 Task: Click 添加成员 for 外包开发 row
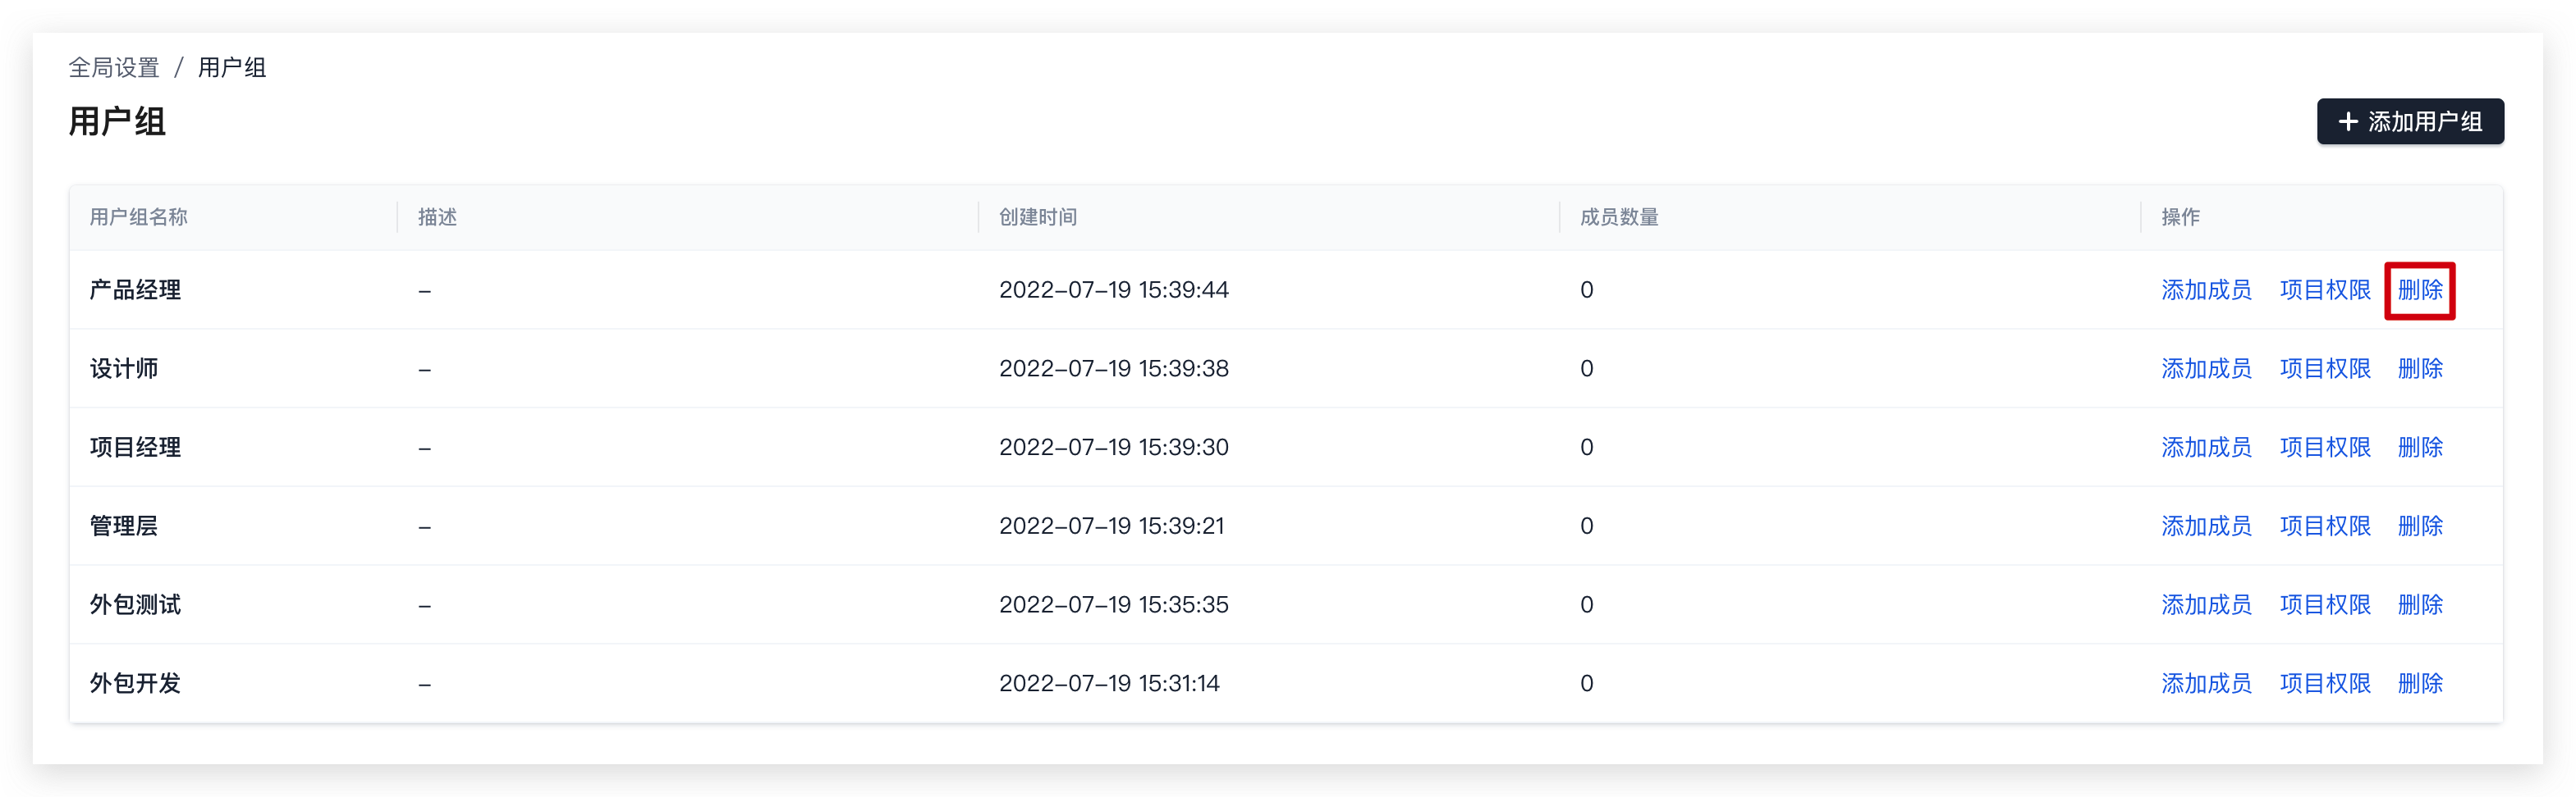click(x=2206, y=684)
